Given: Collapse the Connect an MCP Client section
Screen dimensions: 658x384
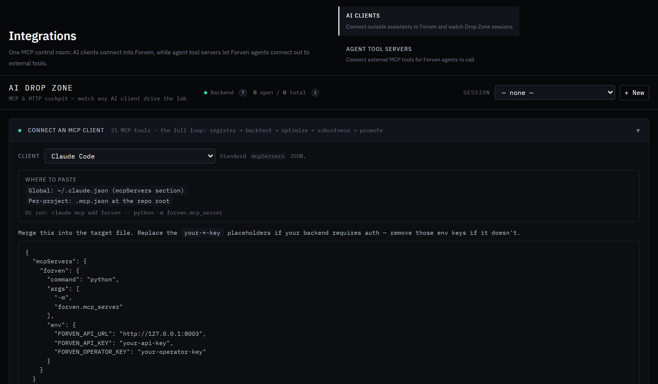Looking at the screenshot, I should point(638,131).
